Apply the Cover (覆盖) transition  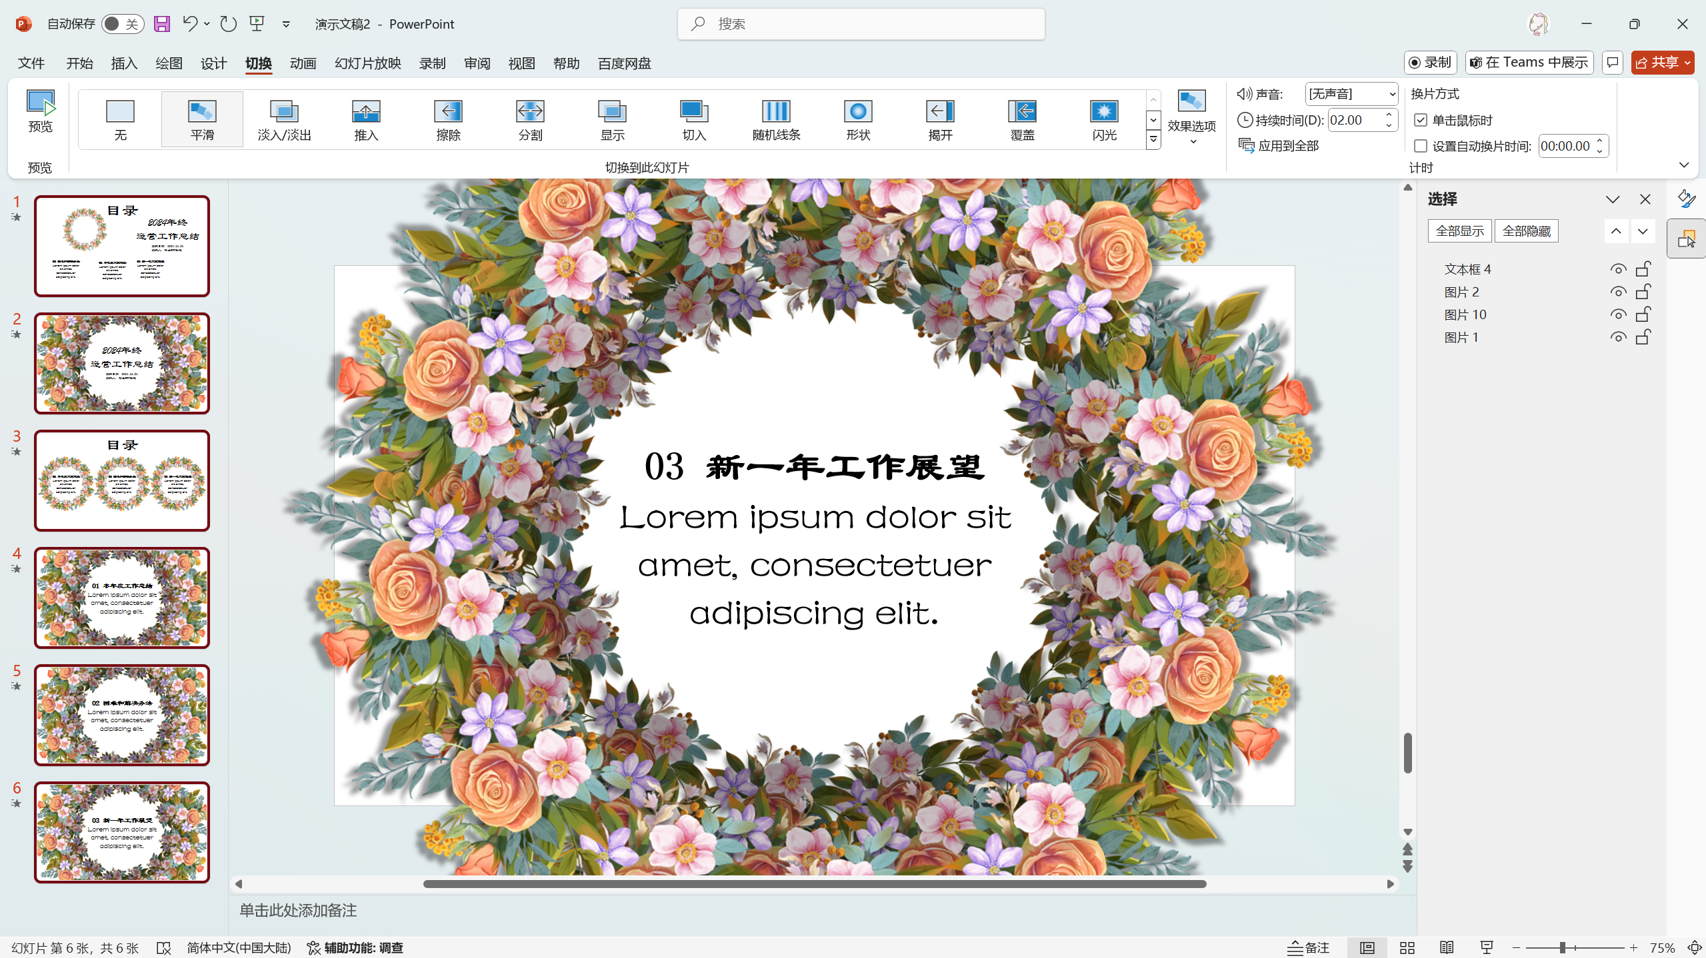[x=1022, y=120]
